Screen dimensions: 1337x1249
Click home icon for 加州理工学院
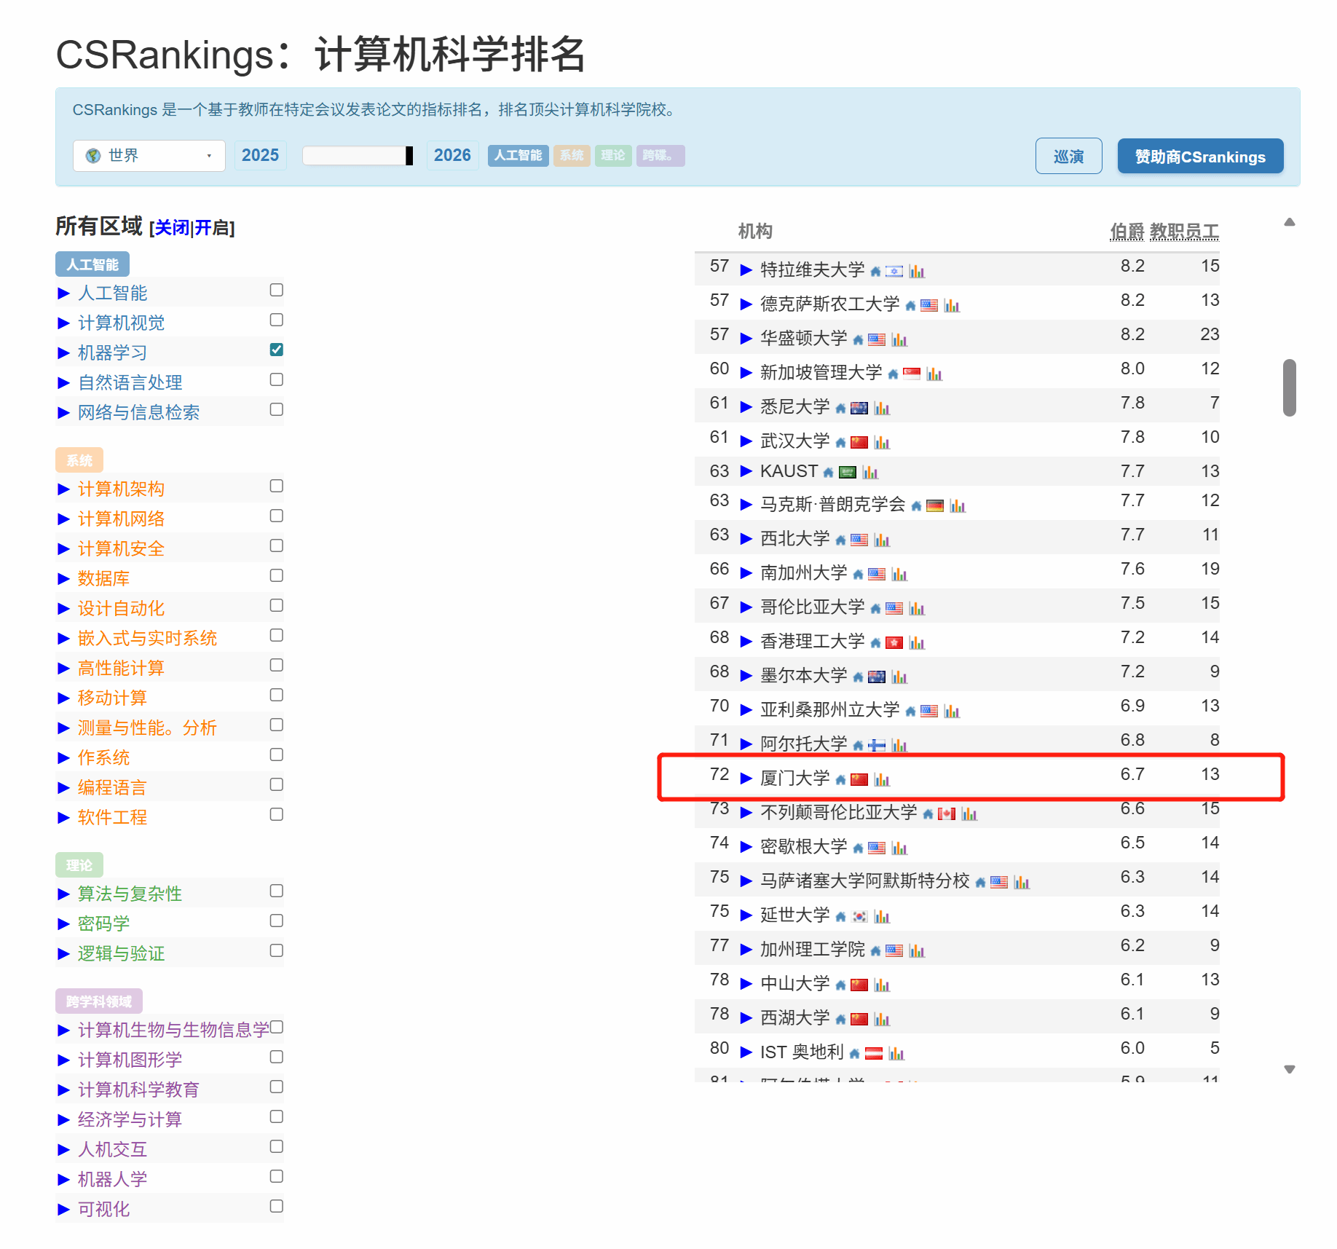click(875, 951)
